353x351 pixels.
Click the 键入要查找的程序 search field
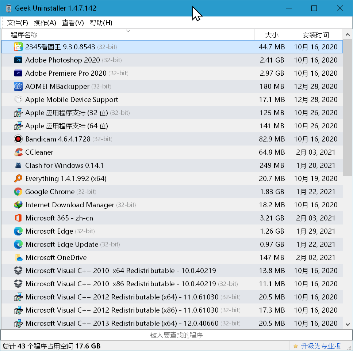176,335
